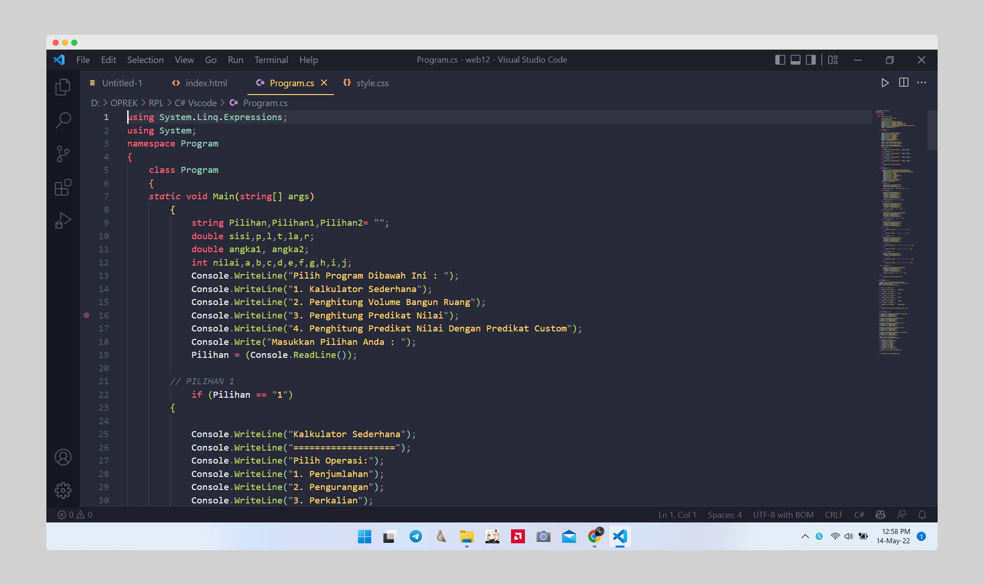This screenshot has height=585, width=984.
Task: Open the Manage gear icon
Action: [x=63, y=490]
